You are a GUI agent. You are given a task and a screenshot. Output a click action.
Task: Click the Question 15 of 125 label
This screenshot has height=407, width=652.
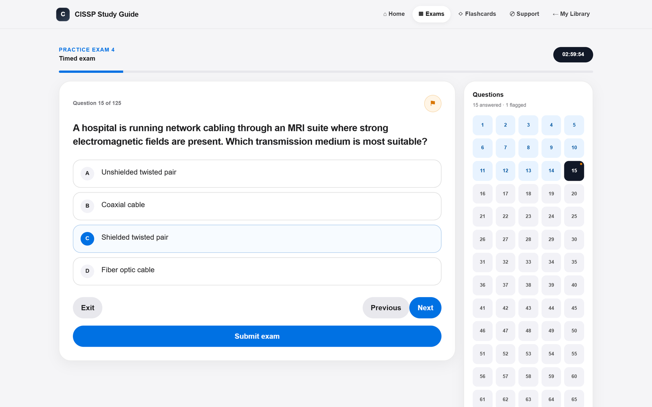pyautogui.click(x=97, y=103)
